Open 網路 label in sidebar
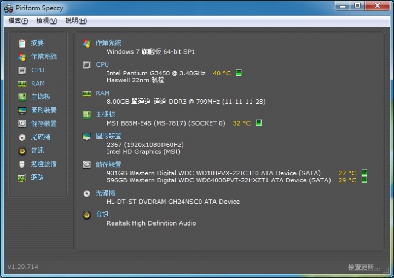Screen dimensions: 394x278 (37, 178)
